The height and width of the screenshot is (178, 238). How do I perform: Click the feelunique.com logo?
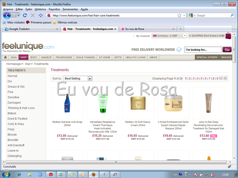28,47
